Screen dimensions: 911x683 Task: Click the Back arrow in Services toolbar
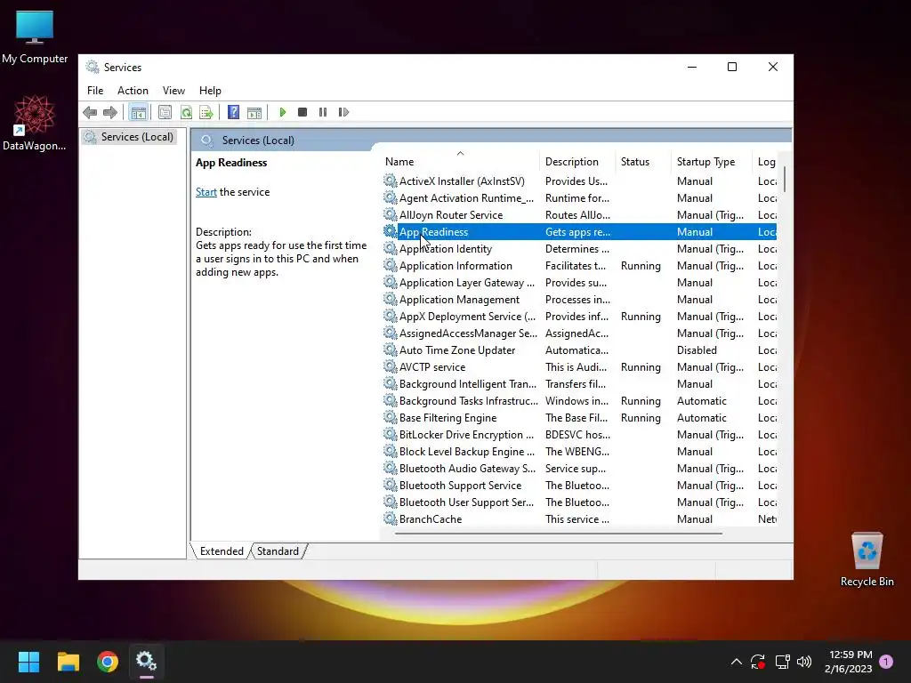pos(90,112)
